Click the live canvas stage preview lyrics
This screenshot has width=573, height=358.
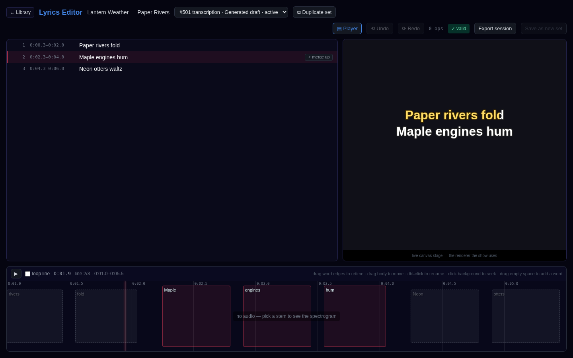(x=454, y=123)
